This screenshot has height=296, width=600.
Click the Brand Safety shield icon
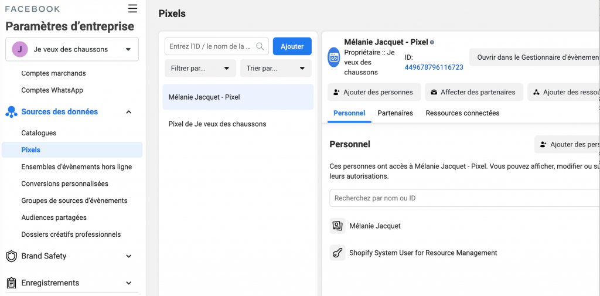tap(12, 256)
